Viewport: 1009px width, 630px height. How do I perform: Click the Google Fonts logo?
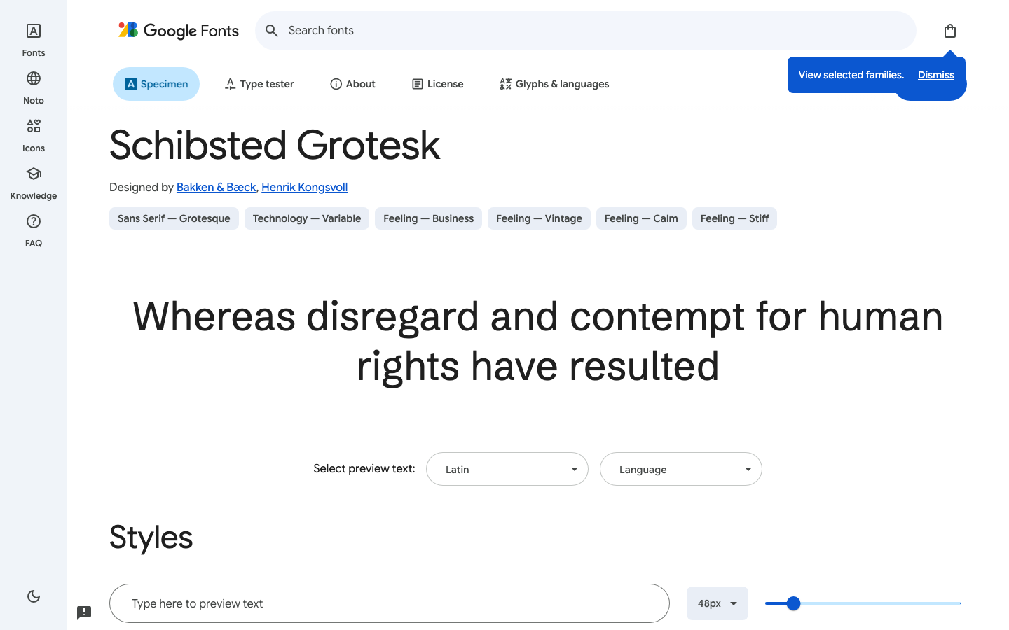click(178, 30)
